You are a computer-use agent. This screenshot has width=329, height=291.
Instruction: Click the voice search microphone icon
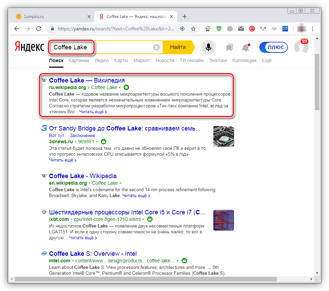[208, 47]
